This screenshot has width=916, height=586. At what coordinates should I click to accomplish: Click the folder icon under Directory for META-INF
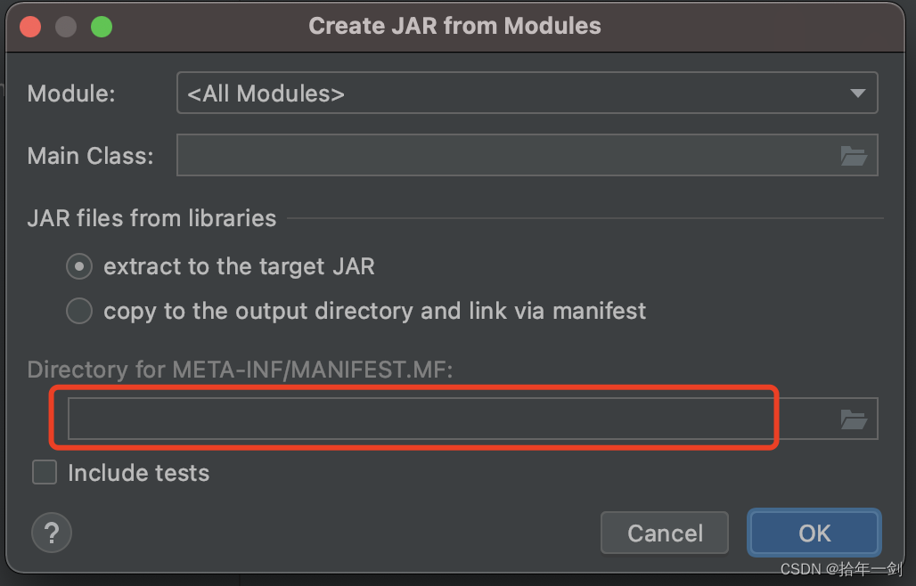click(855, 419)
